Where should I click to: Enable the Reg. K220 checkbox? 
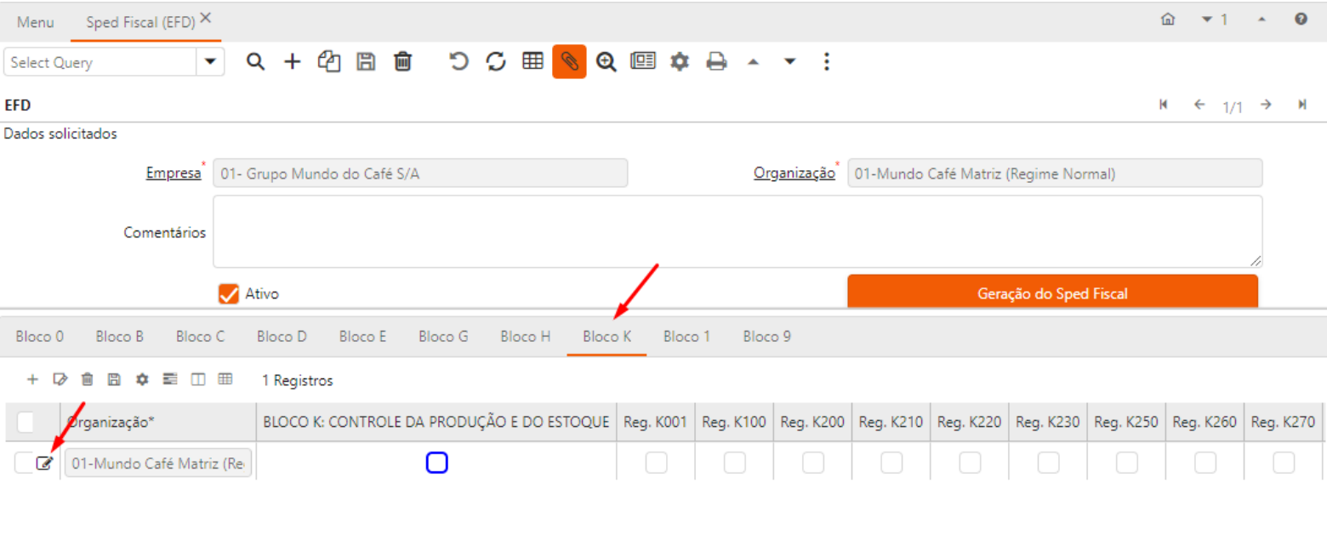coord(970,463)
